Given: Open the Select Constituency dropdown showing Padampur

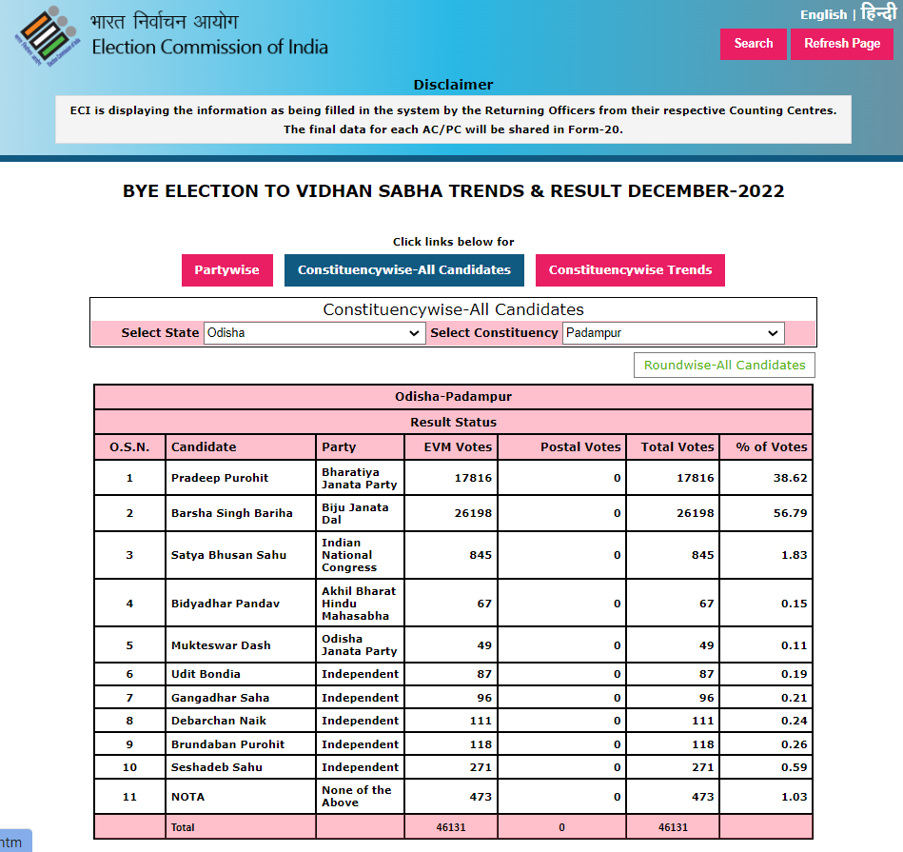Looking at the screenshot, I should pyautogui.click(x=674, y=333).
